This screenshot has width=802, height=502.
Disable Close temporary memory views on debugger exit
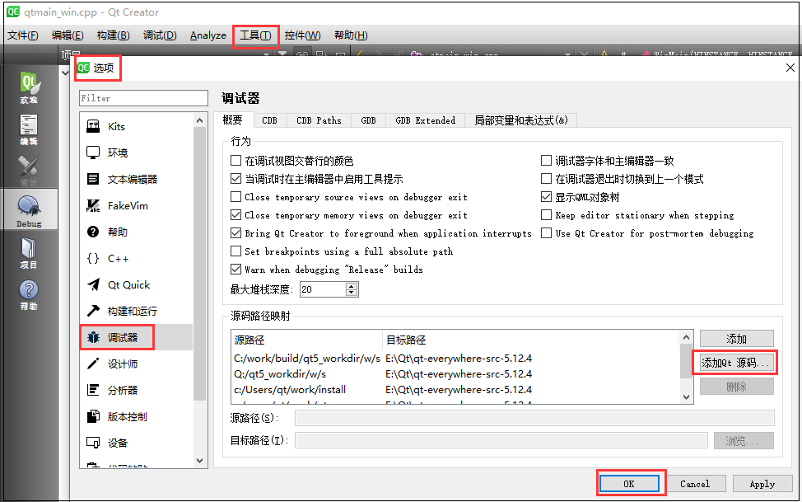point(235,214)
